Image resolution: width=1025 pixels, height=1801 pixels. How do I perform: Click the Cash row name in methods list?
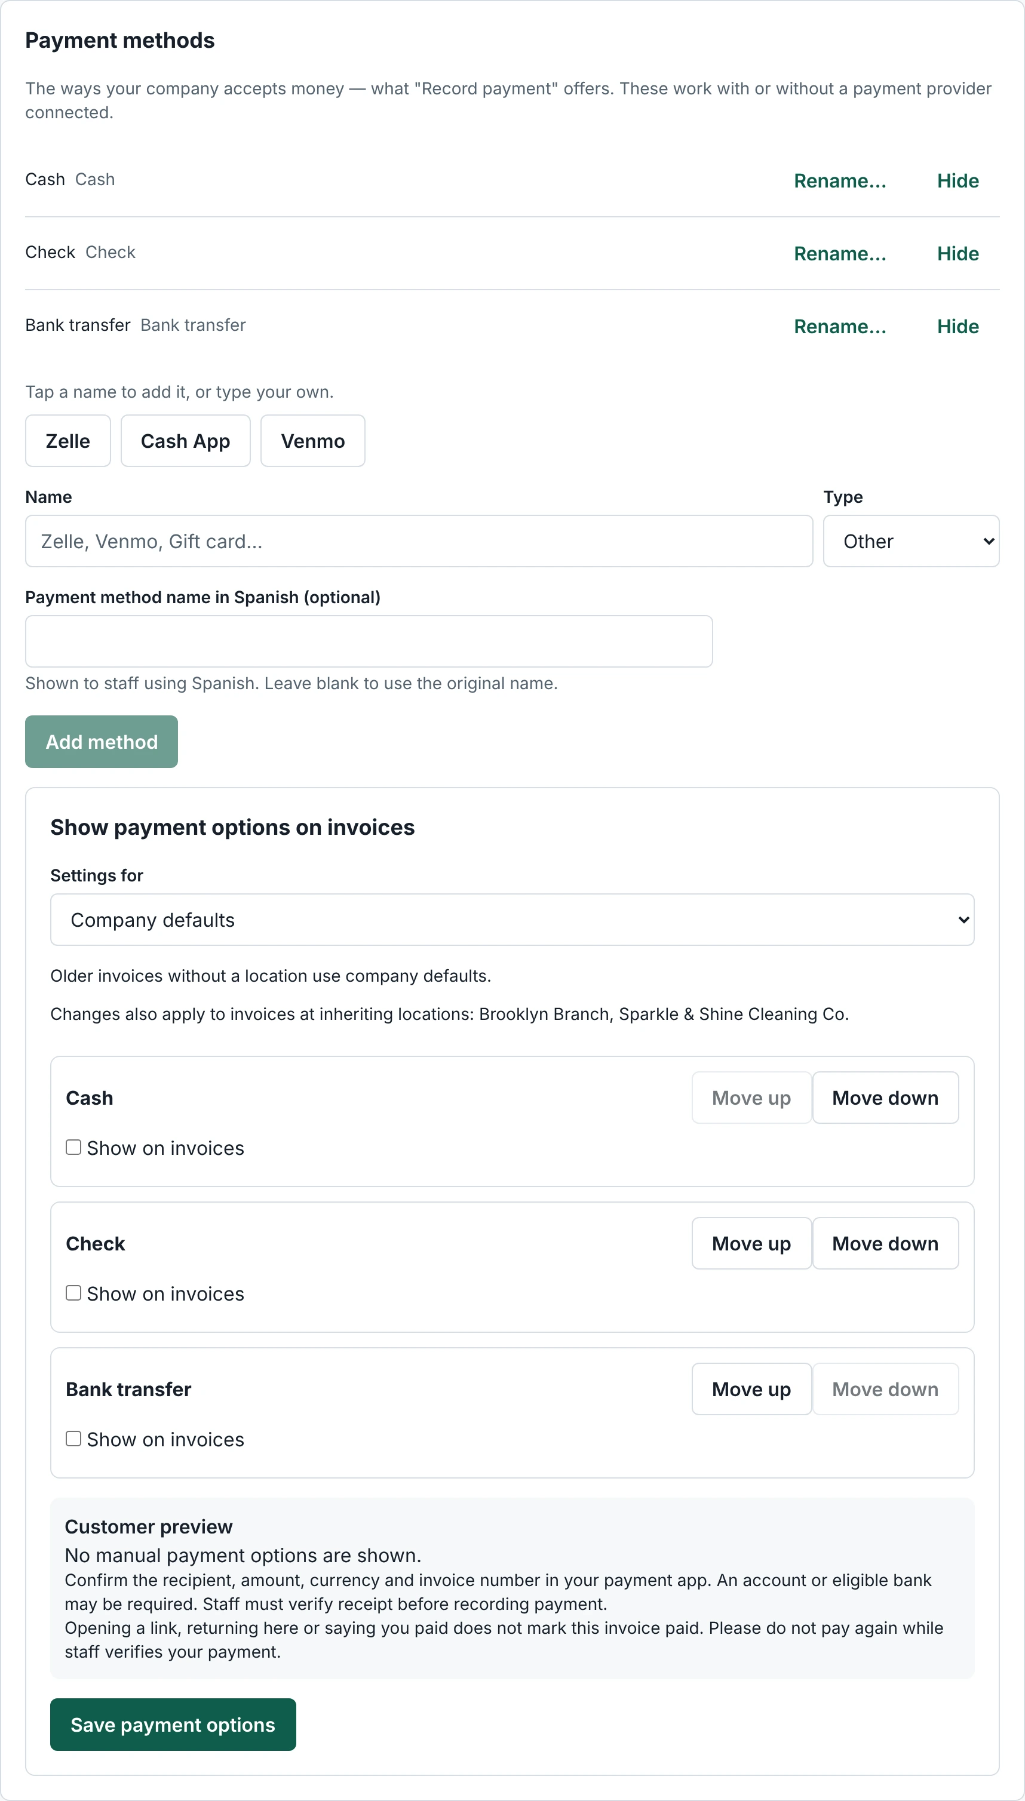(x=45, y=180)
